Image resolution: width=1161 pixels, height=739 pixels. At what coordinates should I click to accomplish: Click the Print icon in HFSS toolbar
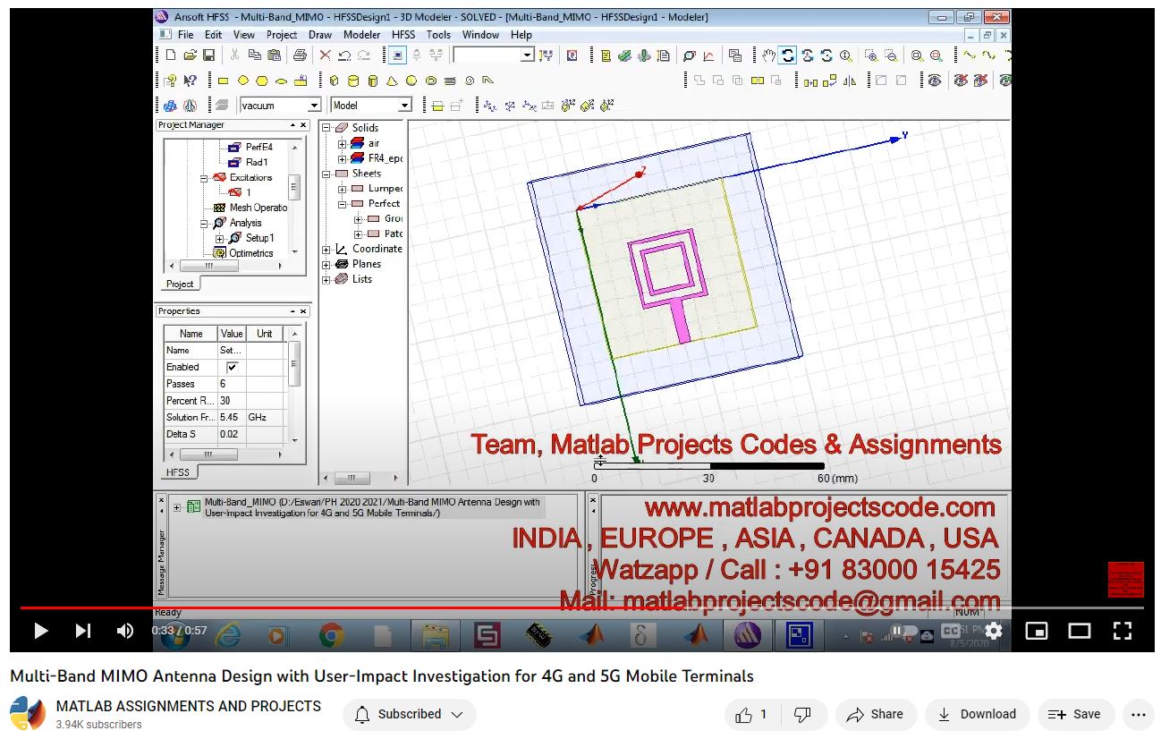(300, 55)
